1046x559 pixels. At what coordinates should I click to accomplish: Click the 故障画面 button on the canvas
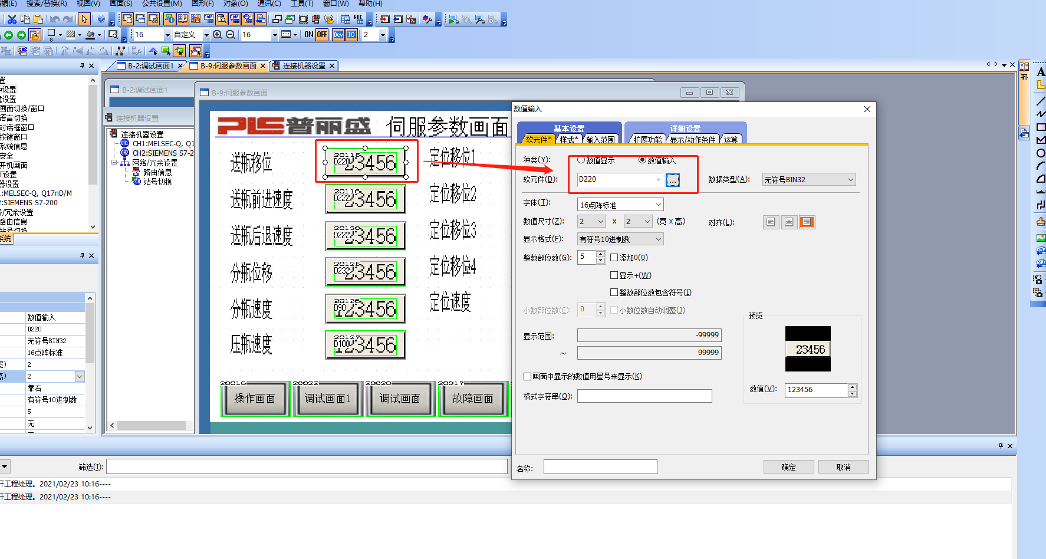coord(473,399)
